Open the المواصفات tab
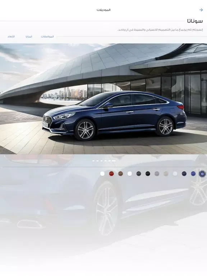Viewport: 207px width, 276px height. [47, 36]
